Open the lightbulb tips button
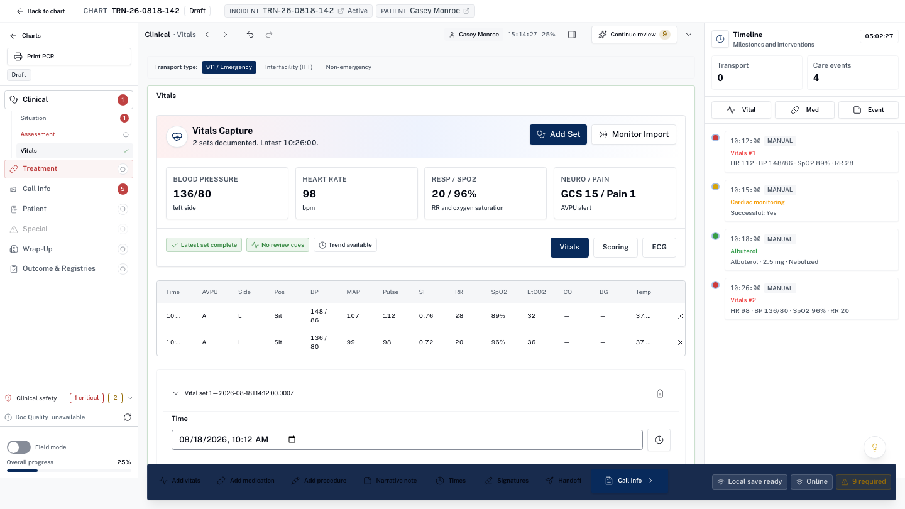The image size is (905, 509). pos(874,447)
